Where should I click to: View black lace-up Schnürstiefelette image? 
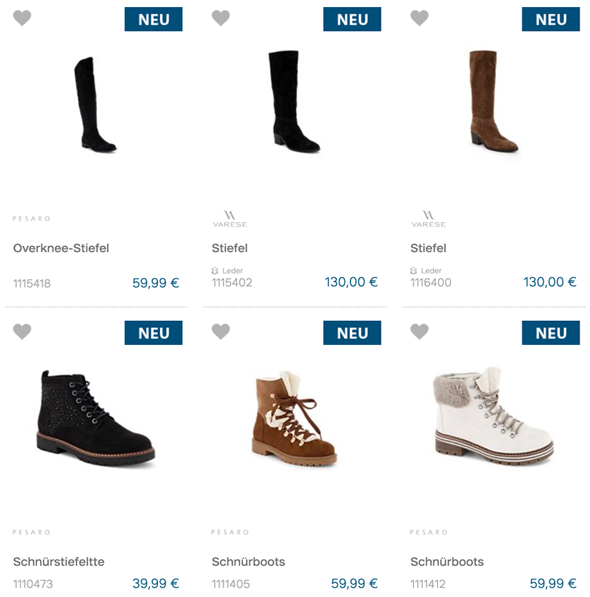(x=96, y=417)
